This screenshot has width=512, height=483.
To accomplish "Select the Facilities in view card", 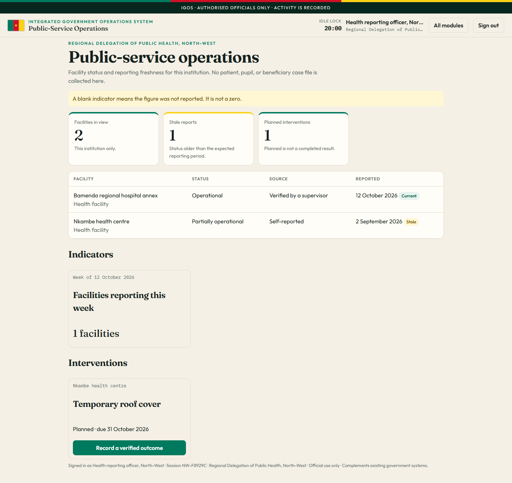I will 113,139.
